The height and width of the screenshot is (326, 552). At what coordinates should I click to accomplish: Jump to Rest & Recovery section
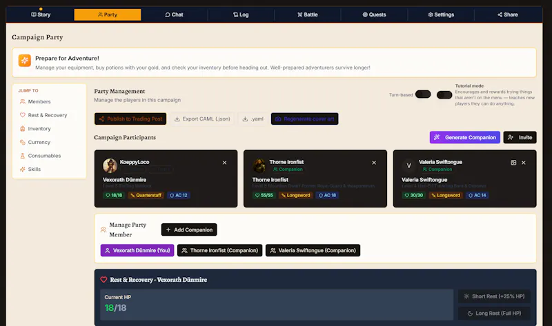(x=47, y=115)
